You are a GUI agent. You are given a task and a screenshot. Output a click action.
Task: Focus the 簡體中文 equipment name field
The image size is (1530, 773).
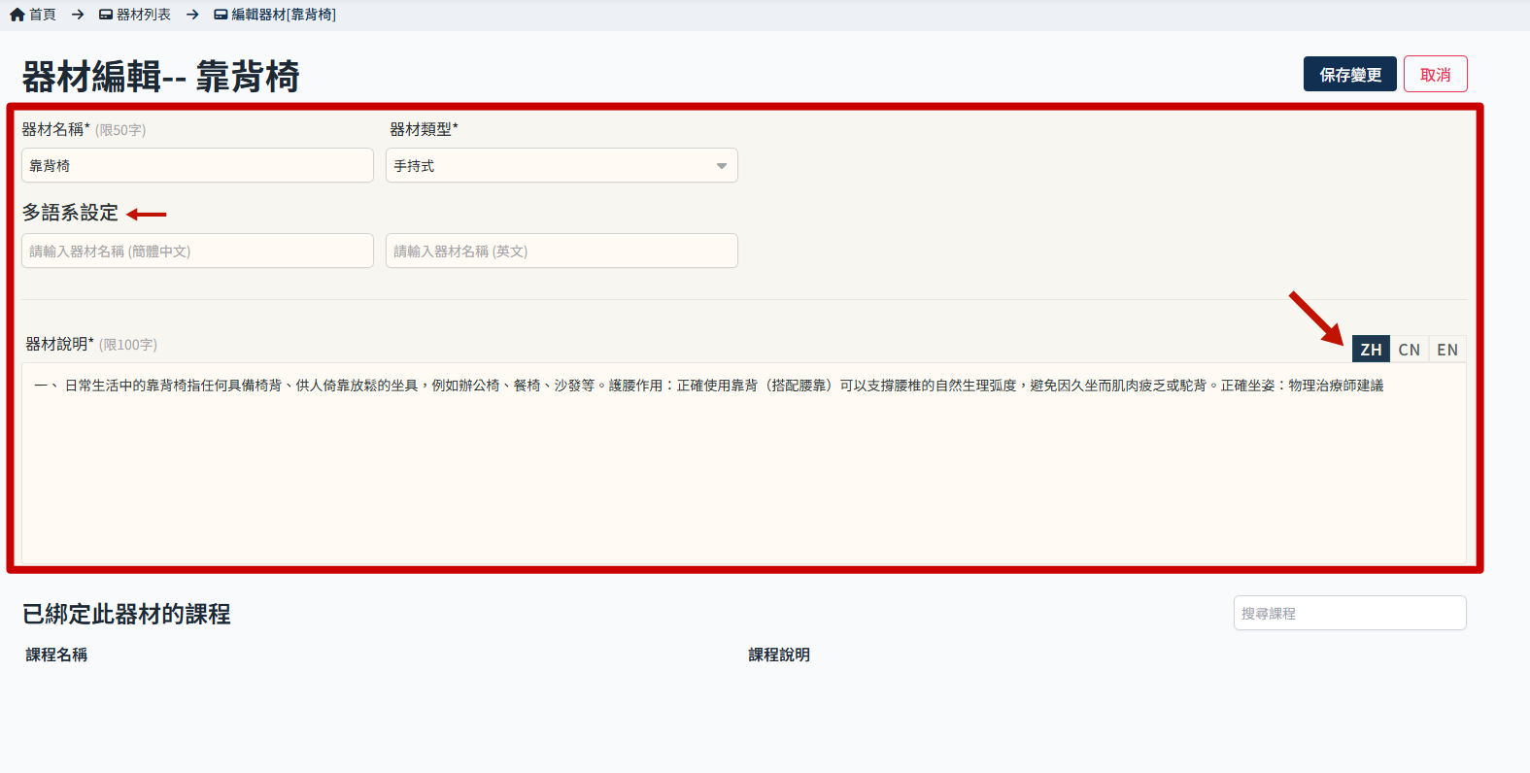197,251
